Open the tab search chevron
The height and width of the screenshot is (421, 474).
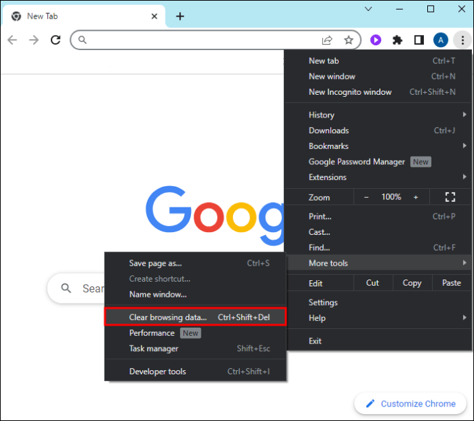pyautogui.click(x=368, y=9)
